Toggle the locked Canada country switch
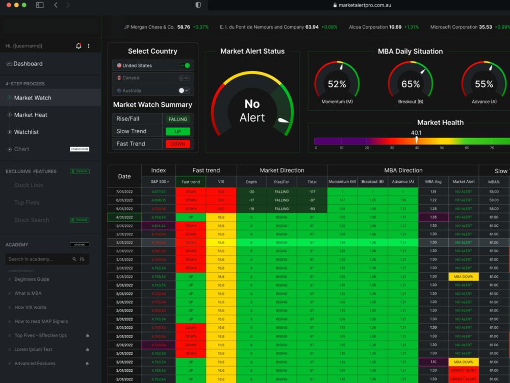 tap(185, 78)
